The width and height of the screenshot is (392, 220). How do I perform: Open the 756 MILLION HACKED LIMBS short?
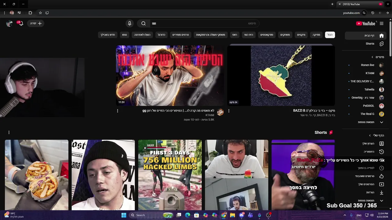pyautogui.click(x=170, y=175)
